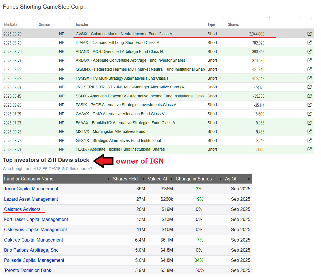This screenshot has width=321, height=277.
Task: Select Funds Shorting GameStop Corp. heading
Action: 44,7
